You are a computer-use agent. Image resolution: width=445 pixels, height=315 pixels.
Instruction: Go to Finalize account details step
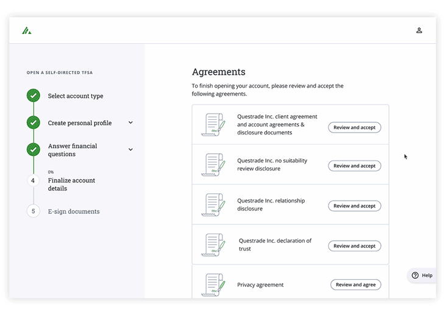point(71,184)
